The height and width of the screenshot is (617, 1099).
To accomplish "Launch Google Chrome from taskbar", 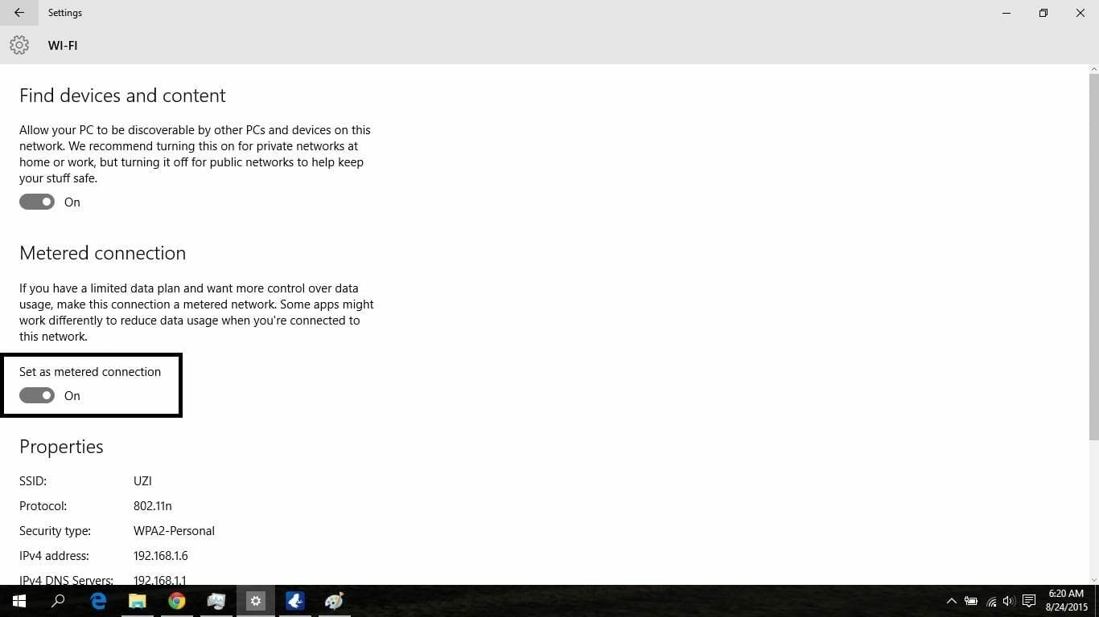I will (177, 601).
